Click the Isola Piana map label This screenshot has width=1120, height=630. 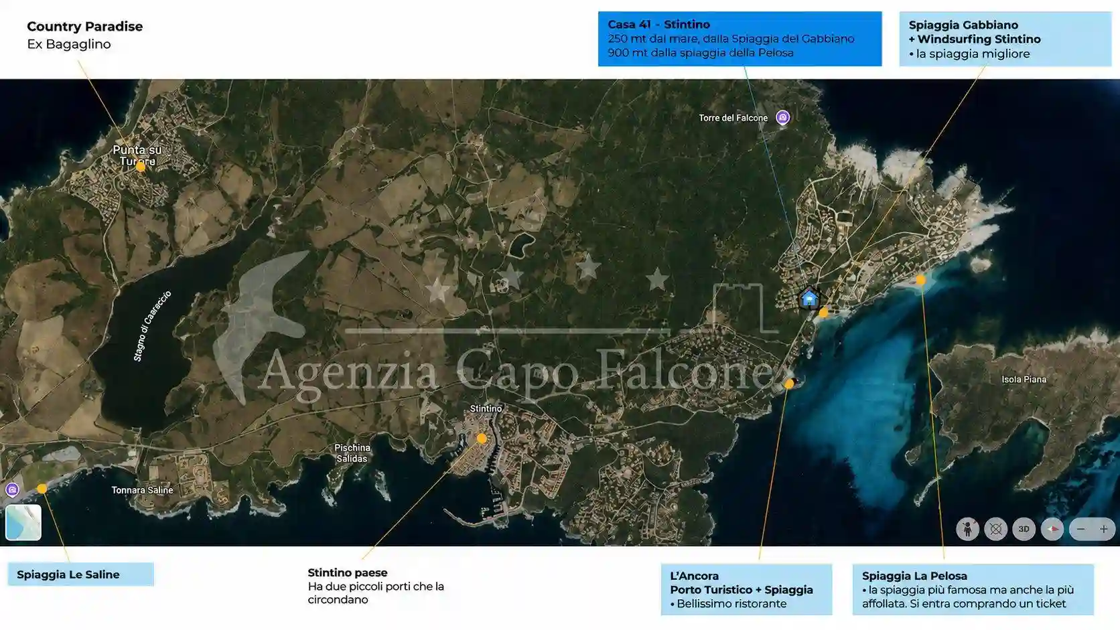tap(1024, 380)
